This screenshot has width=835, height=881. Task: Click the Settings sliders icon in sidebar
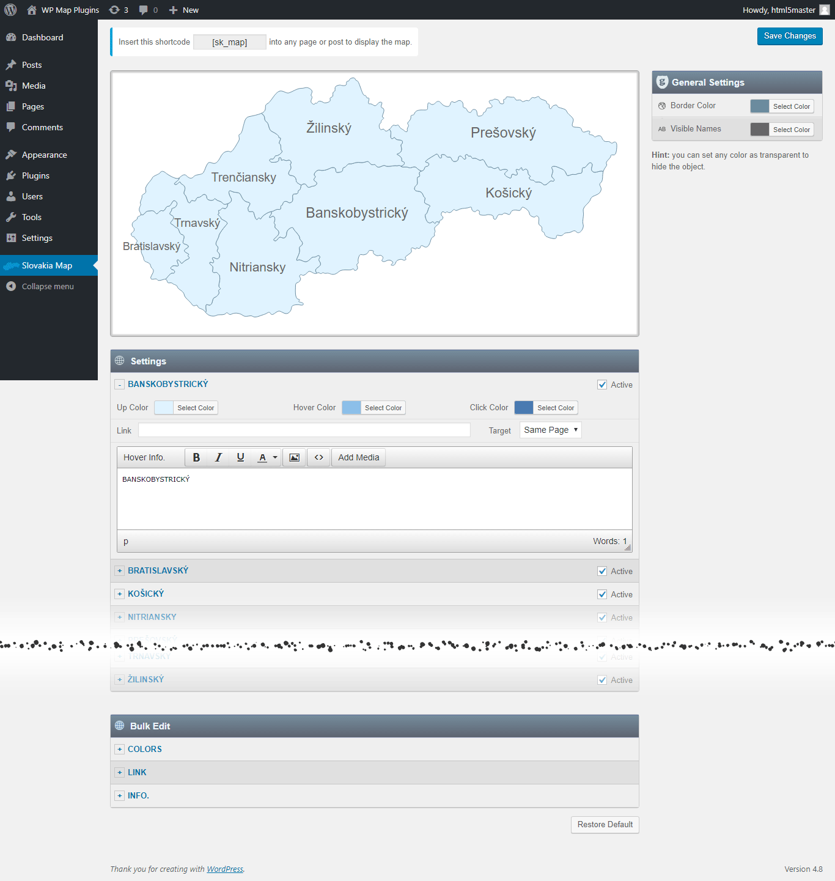11,238
